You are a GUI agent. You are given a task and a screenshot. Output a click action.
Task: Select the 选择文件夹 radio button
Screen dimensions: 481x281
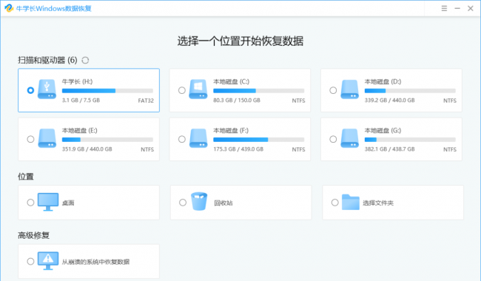click(335, 203)
